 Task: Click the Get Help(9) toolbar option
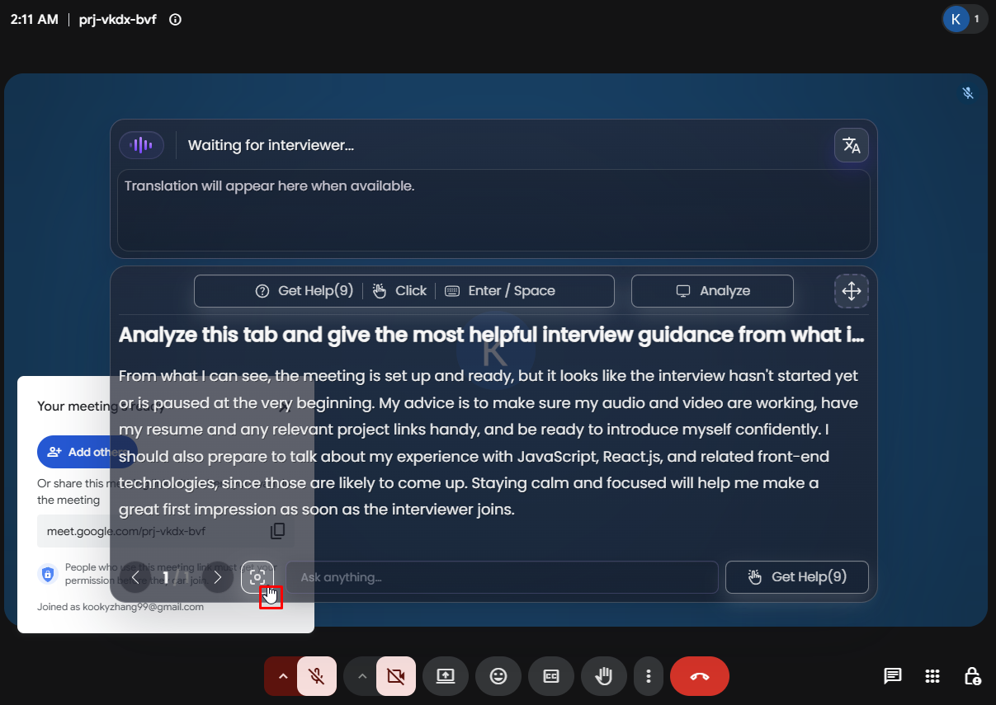point(304,290)
